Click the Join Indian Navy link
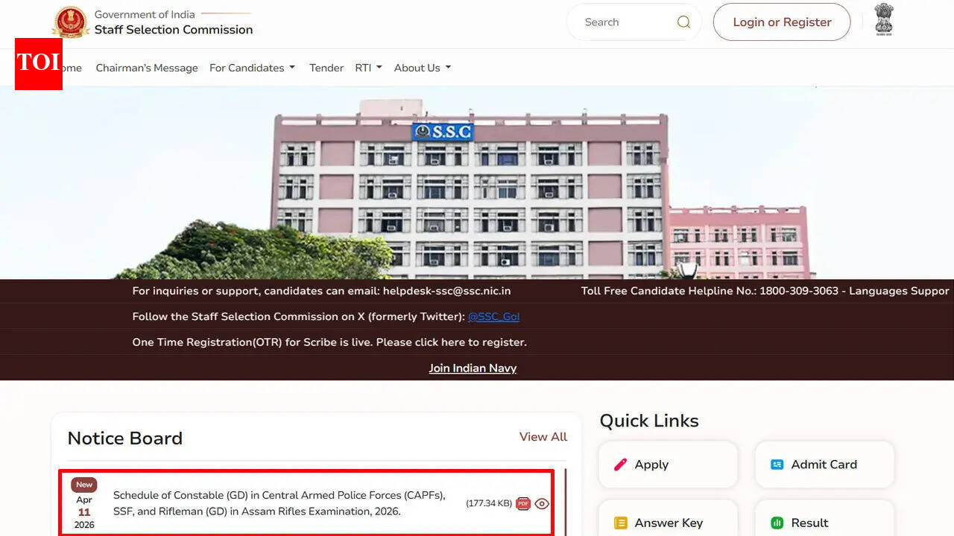This screenshot has width=954, height=536. click(x=473, y=367)
